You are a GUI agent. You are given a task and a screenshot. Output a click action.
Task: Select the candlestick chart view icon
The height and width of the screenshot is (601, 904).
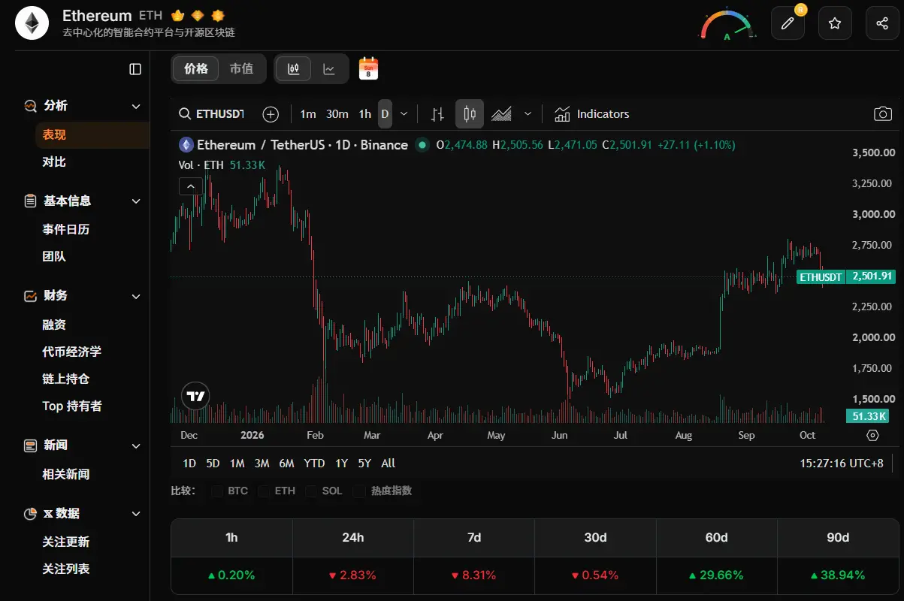(294, 69)
